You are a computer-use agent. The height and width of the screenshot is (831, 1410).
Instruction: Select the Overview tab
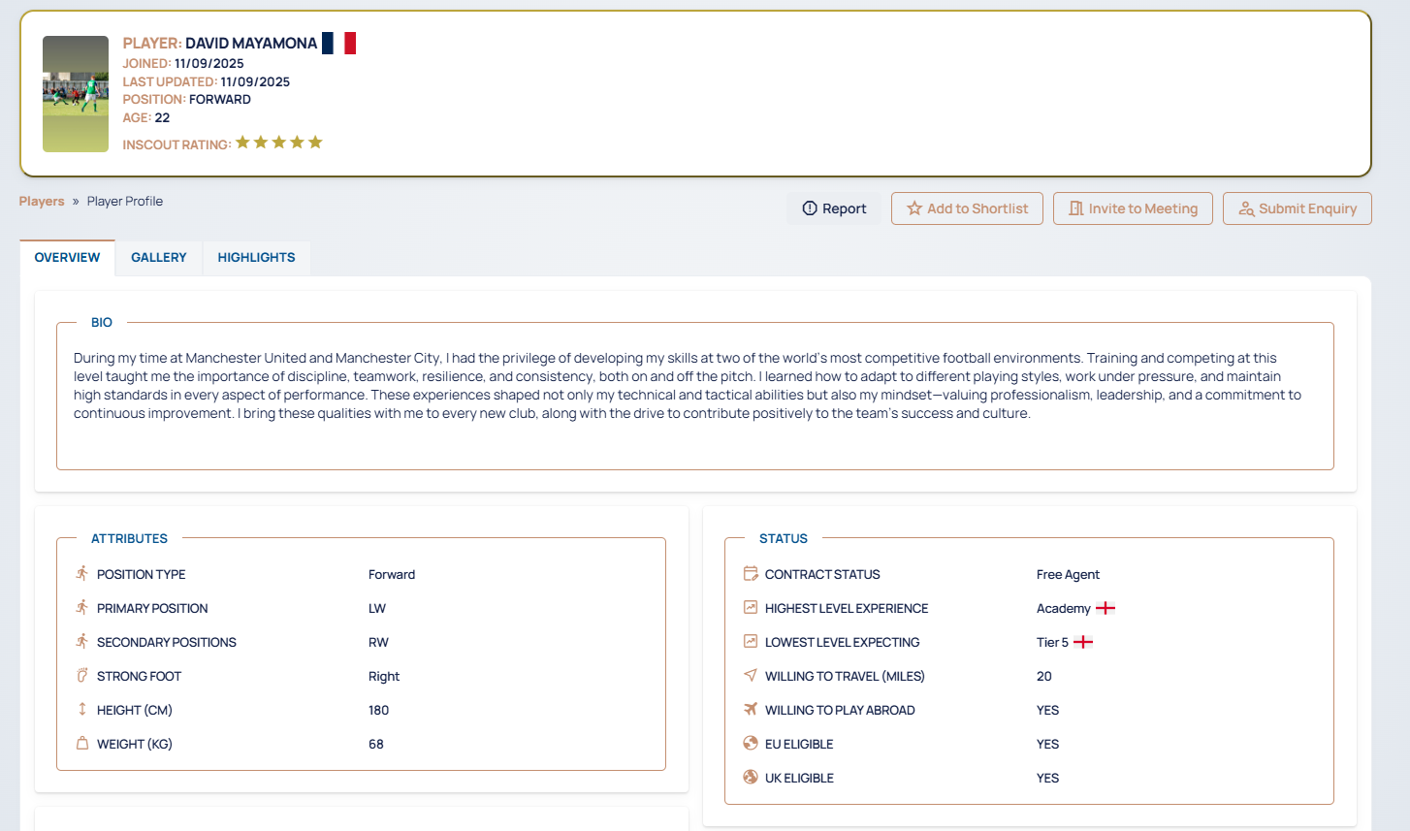tap(67, 258)
